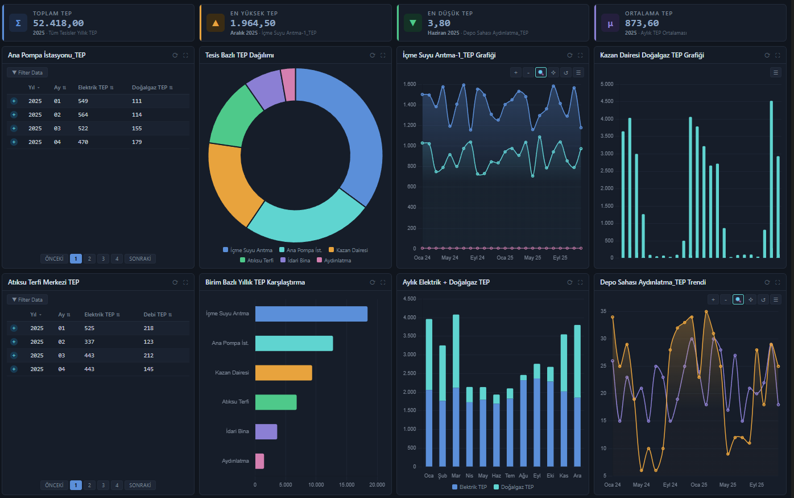Click ÖNCEKİ under the Ana Pompa table
The height and width of the screenshot is (498, 794).
pos(54,259)
